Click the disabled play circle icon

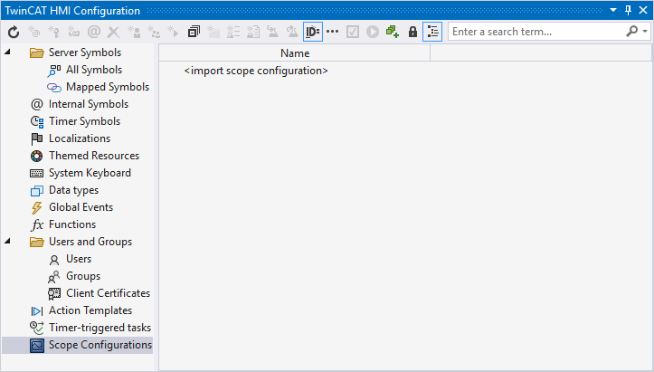pos(373,32)
